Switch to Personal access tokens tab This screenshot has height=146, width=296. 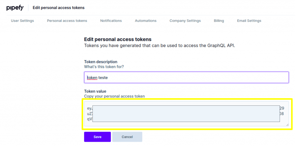67,21
